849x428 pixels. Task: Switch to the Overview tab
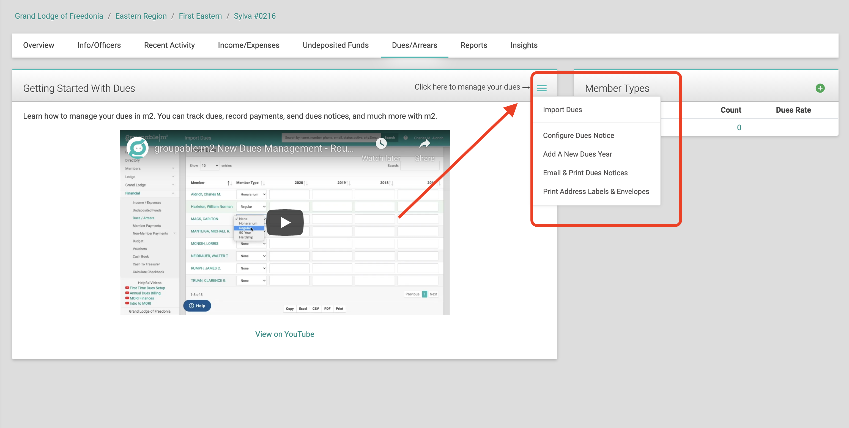(x=39, y=45)
